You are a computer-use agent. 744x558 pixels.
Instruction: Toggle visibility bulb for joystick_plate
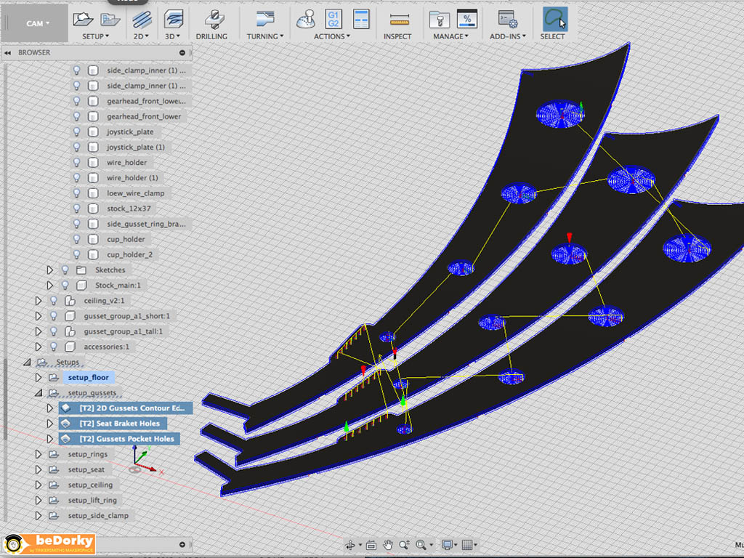pyautogui.click(x=76, y=132)
